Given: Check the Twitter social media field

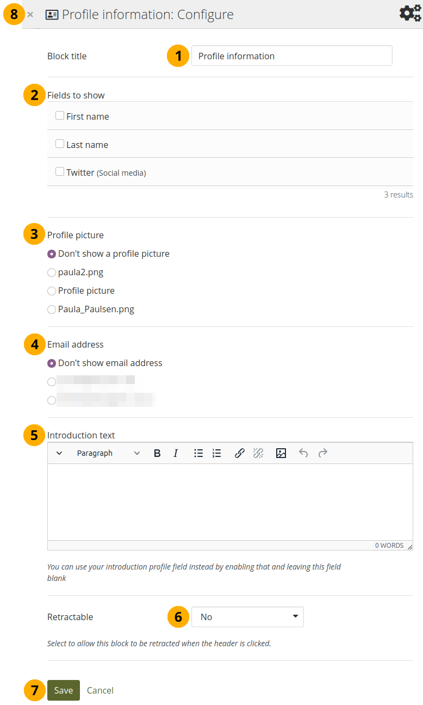Looking at the screenshot, I should tap(60, 172).
